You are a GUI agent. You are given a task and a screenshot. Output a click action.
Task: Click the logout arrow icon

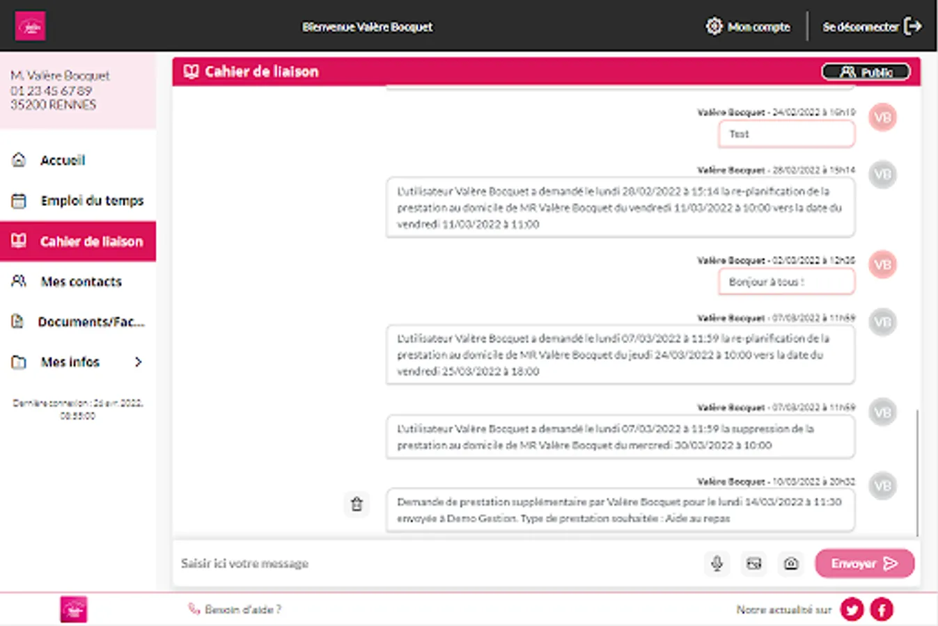912,26
